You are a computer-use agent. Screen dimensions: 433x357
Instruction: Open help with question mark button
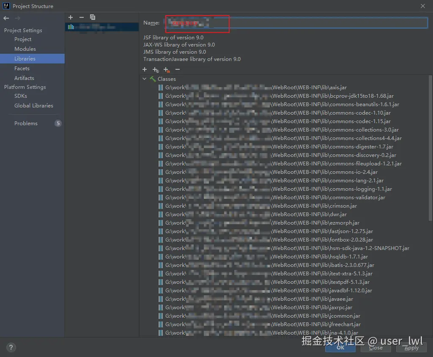coord(11,347)
